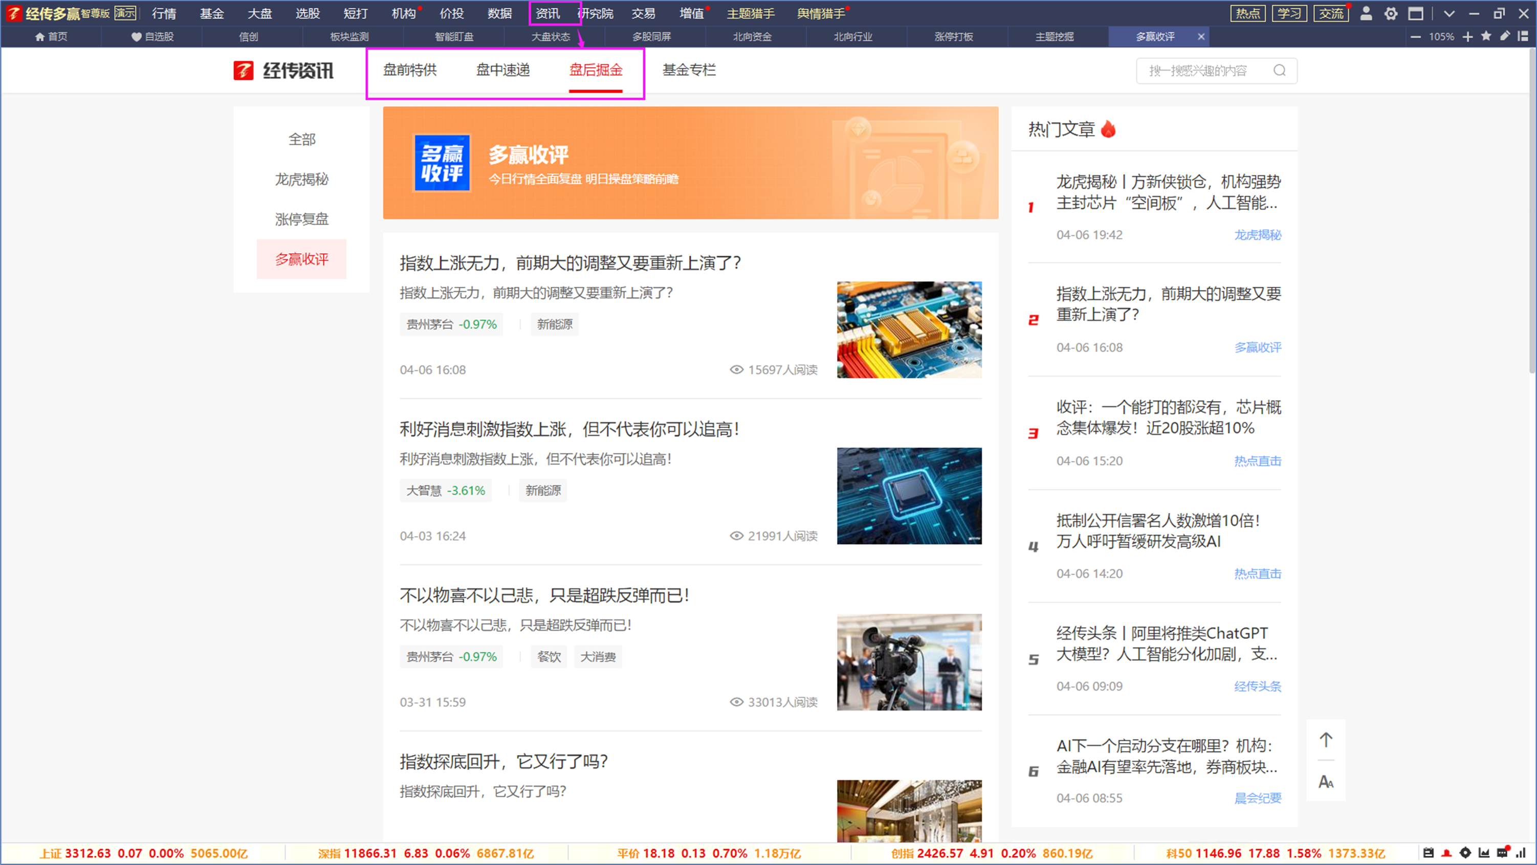Click the font size Aa icon
The height and width of the screenshot is (865, 1537).
click(x=1326, y=782)
